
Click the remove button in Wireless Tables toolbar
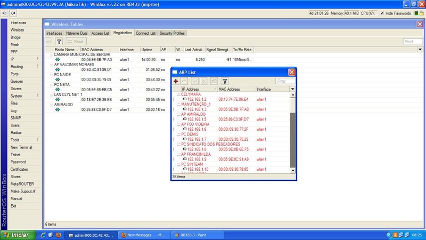click(x=48, y=42)
